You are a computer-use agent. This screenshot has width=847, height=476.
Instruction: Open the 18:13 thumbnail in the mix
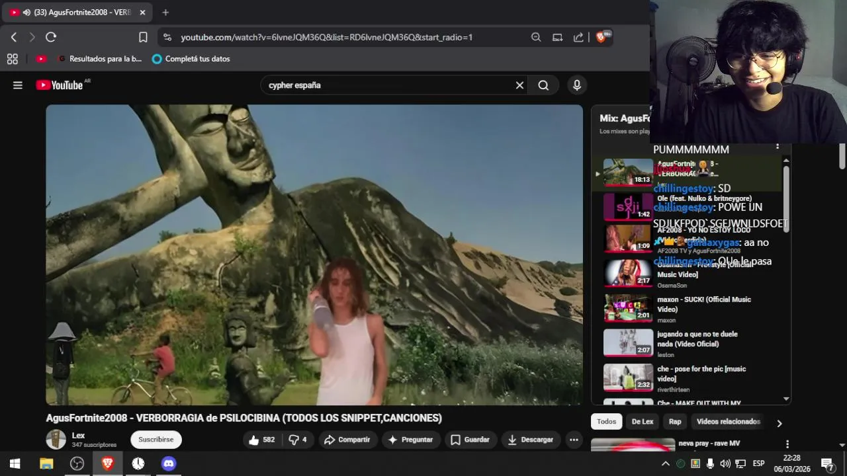[x=628, y=172]
